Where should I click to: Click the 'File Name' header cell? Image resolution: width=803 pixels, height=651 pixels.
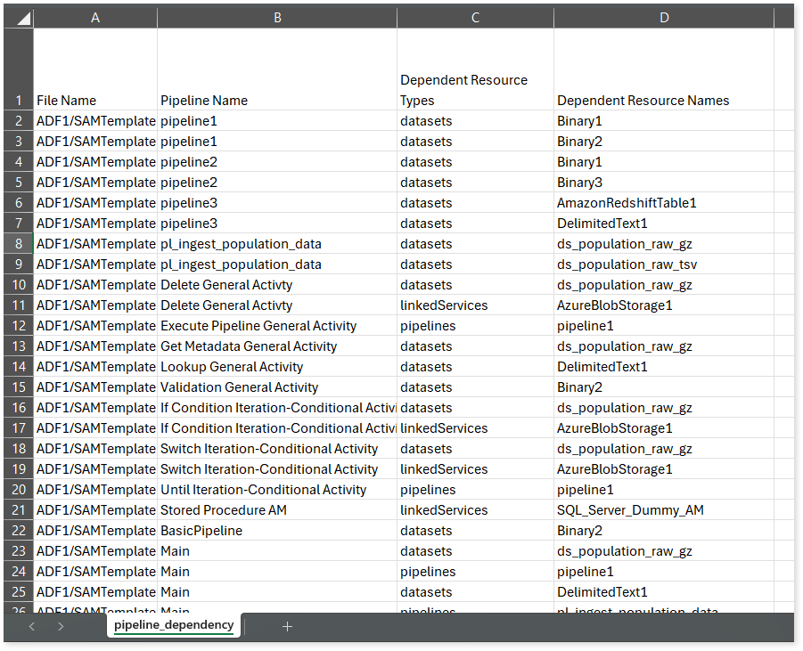(95, 100)
